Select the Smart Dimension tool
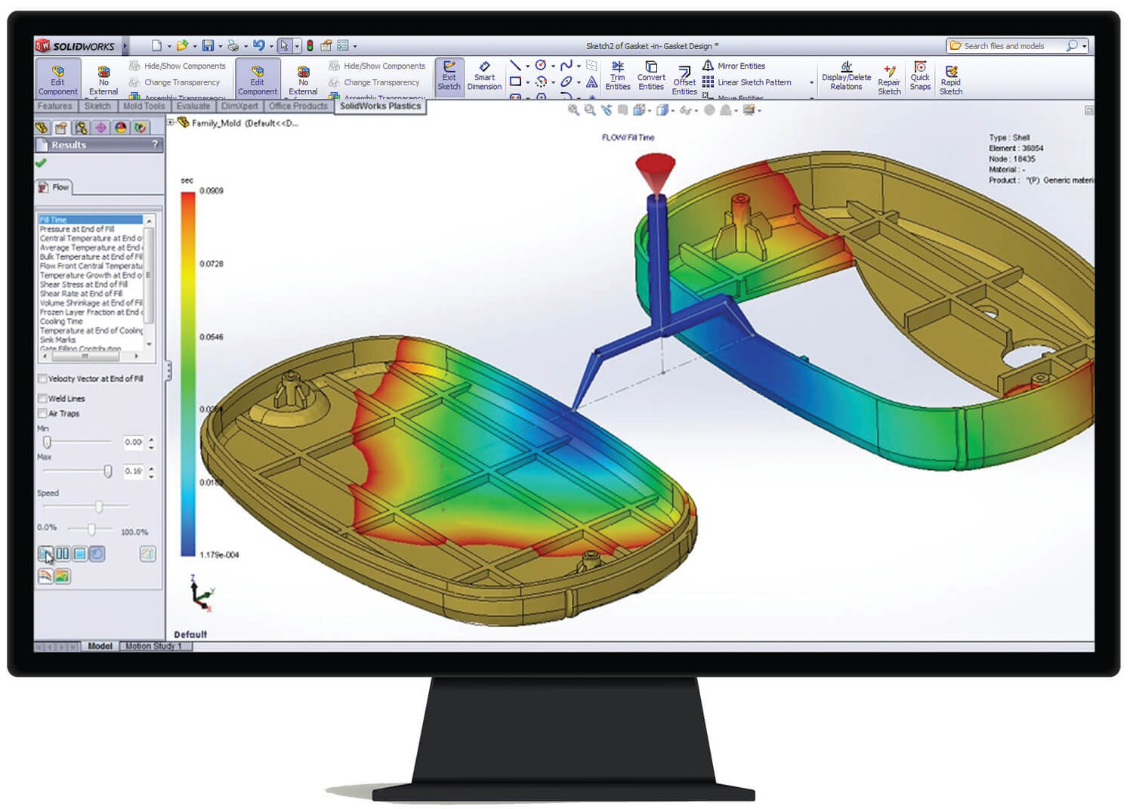Image resolution: width=1133 pixels, height=809 pixels. 484,76
